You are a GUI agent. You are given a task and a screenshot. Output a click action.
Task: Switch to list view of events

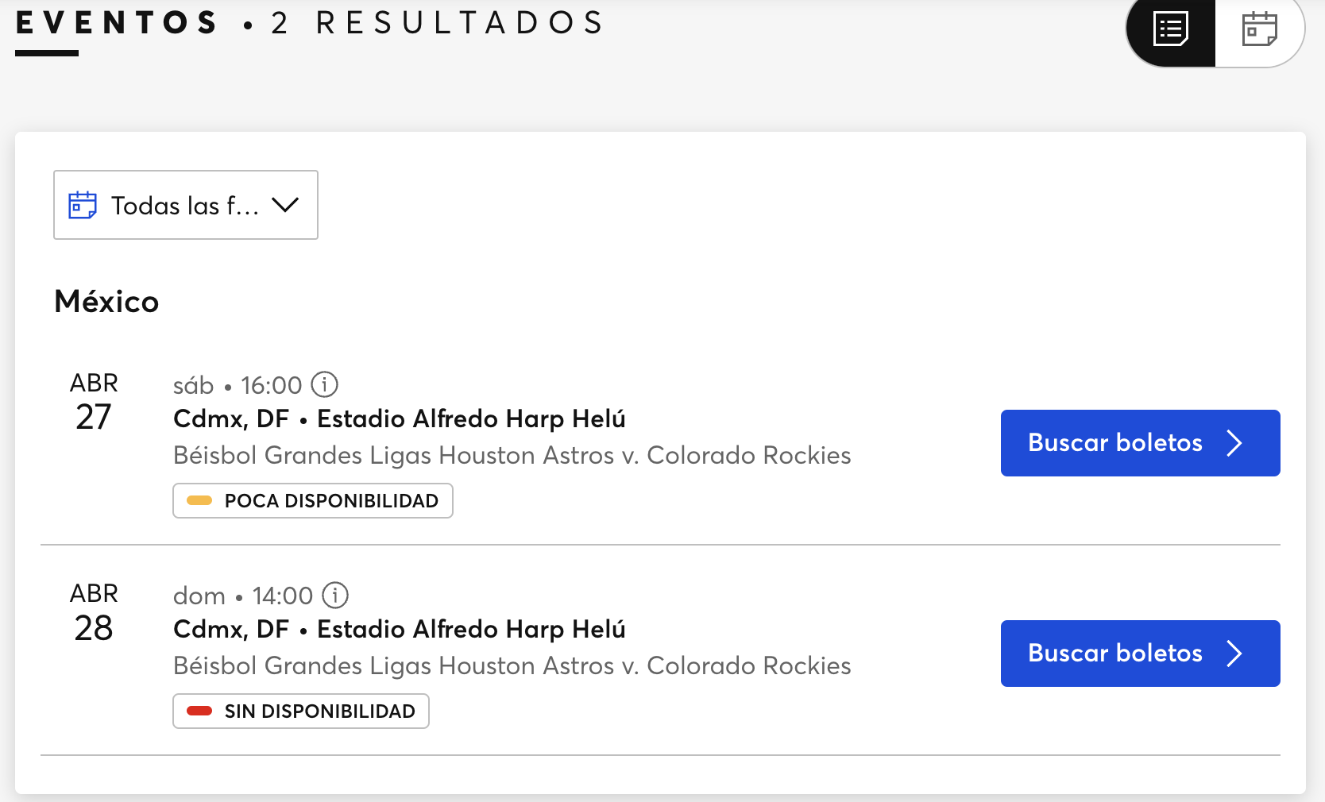1171,30
